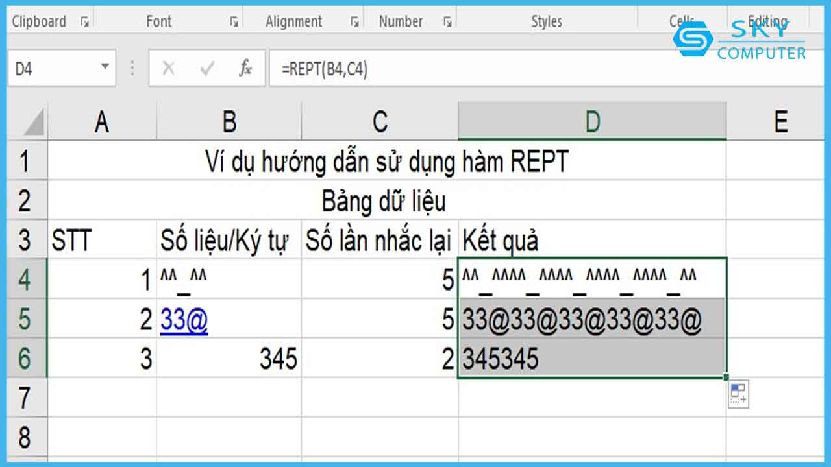The height and width of the screenshot is (467, 831).
Task: Click the 'Số lần nhắc lại' header cell
Action: tap(380, 240)
